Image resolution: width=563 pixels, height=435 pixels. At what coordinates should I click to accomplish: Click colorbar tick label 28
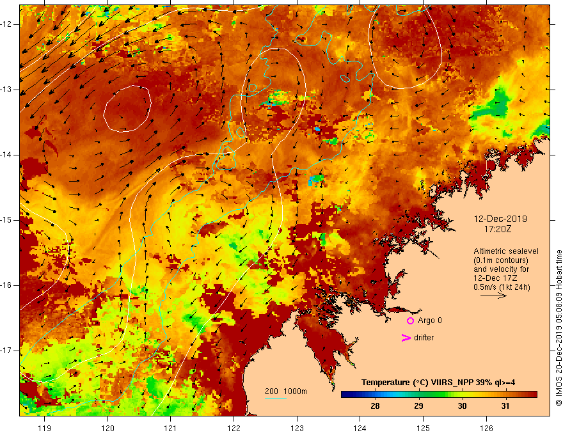pyautogui.click(x=375, y=406)
